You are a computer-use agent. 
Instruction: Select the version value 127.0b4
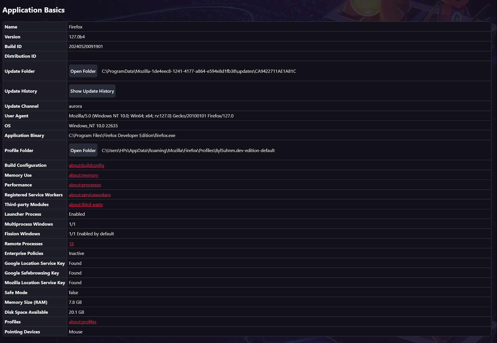pos(77,37)
